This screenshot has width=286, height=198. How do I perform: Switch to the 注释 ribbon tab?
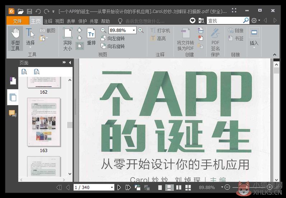[x=48, y=21]
